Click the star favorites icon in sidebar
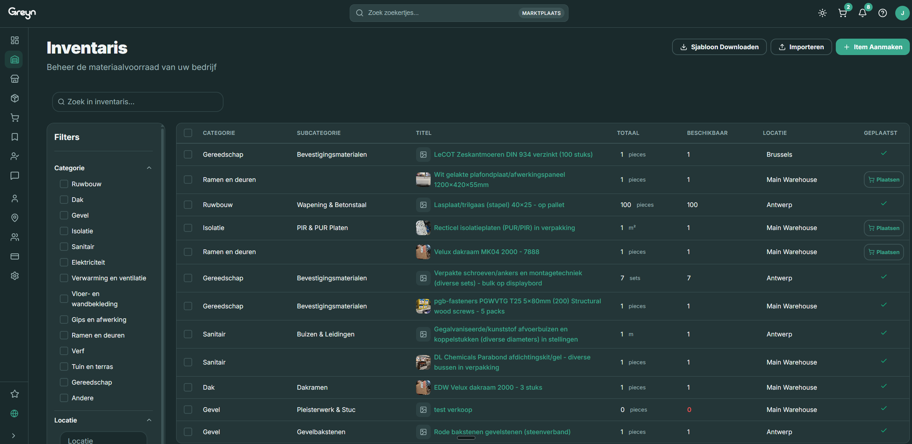 [15, 394]
